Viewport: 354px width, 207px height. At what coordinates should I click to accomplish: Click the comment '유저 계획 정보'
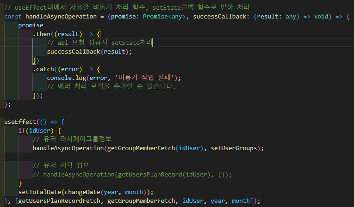[x=61, y=165]
